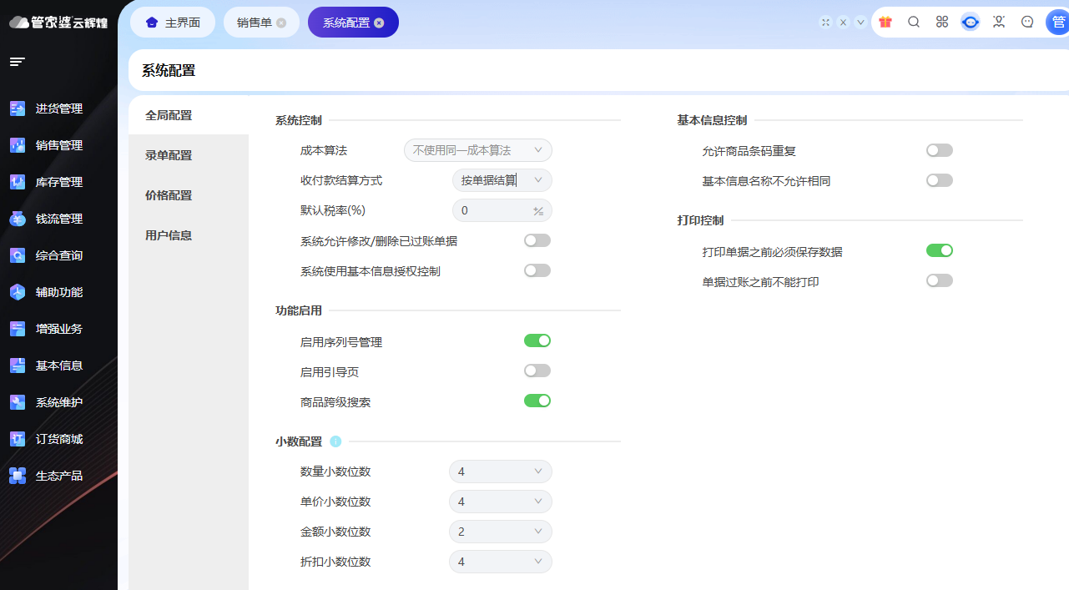Image resolution: width=1069 pixels, height=590 pixels.
Task: Select 用户信息 side tab
Action: click(189, 235)
